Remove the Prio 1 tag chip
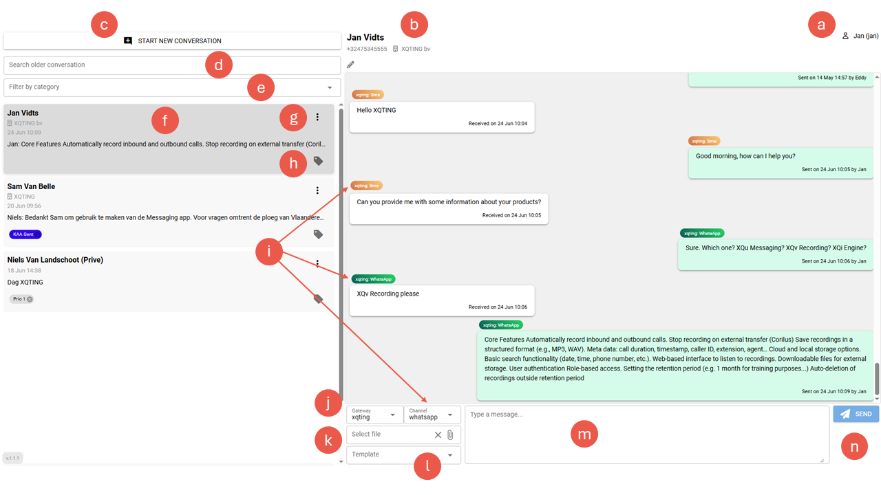This screenshot has height=495, width=881. click(30, 299)
